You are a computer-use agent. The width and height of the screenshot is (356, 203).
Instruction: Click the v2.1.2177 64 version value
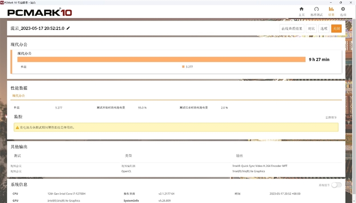coord(166,194)
